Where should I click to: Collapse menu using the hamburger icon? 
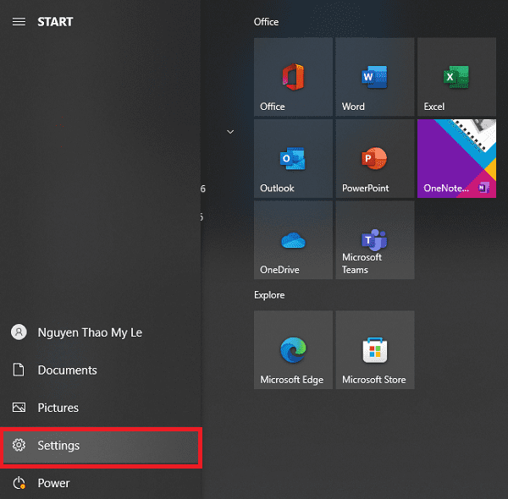(x=19, y=22)
